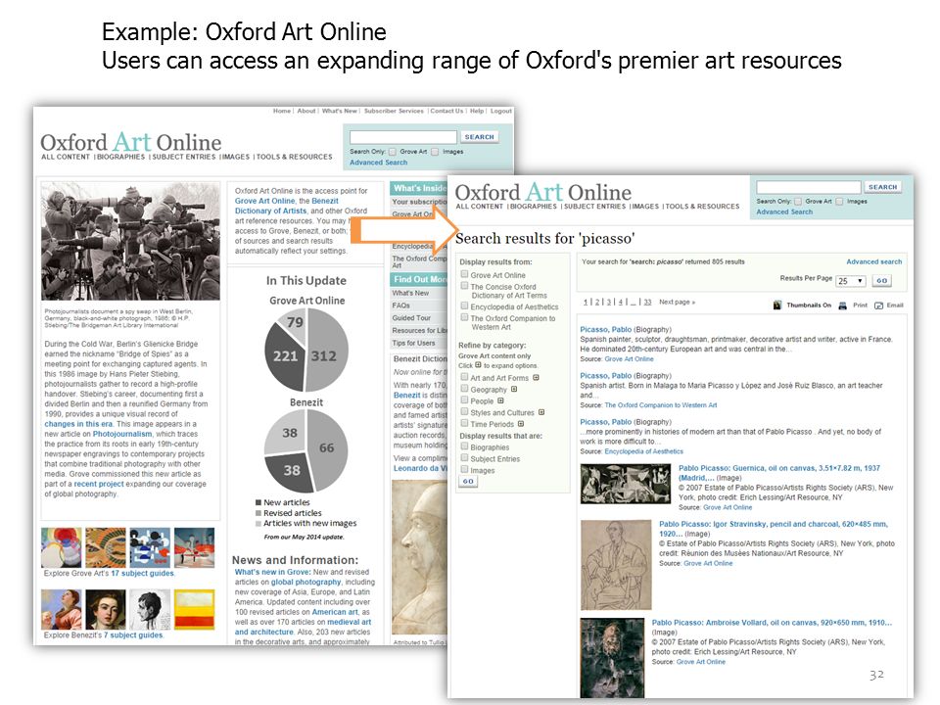Viewport: 940px width, 705px height.
Task: Click search input on home page
Action: coord(403,137)
